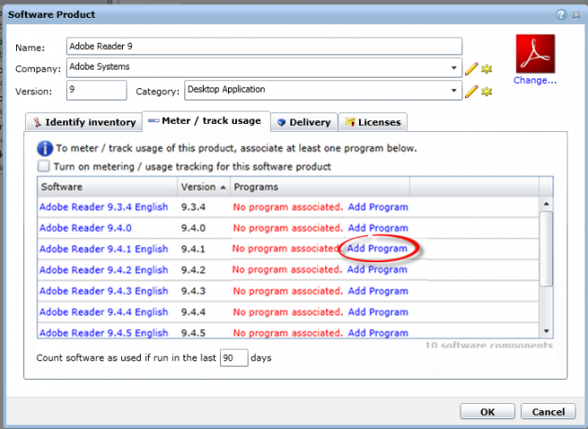
Task: Click scrollbar down arrow in software list
Action: (546, 331)
